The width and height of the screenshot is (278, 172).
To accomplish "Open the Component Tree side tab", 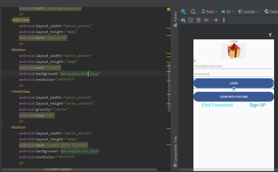I will tap(175, 151).
